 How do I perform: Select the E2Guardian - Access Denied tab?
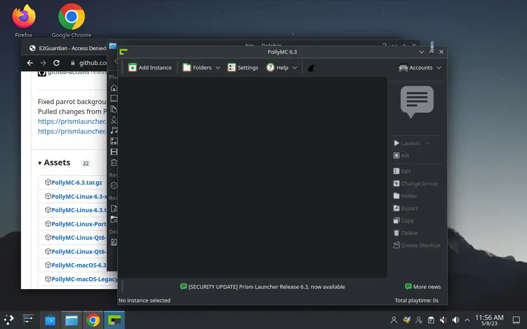tap(68, 48)
